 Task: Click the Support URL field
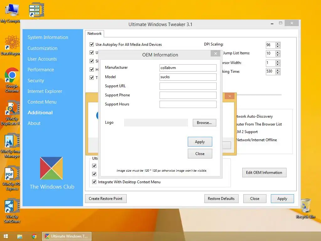coord(188,86)
